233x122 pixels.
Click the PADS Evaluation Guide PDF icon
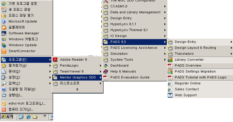(x=106, y=78)
